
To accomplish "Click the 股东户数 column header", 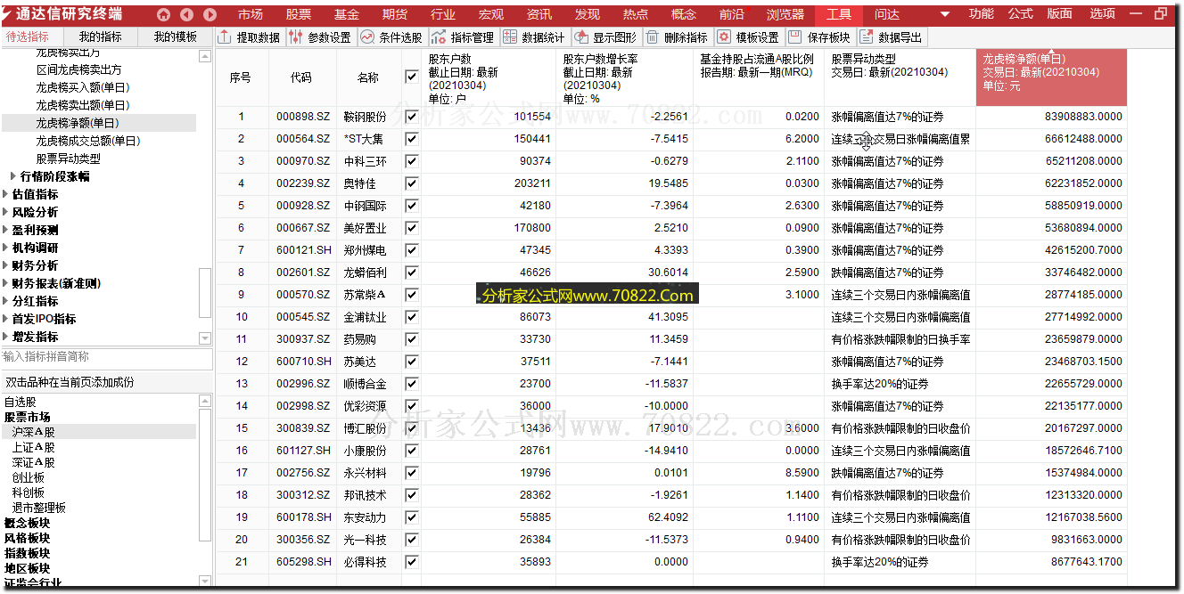I will [x=489, y=77].
